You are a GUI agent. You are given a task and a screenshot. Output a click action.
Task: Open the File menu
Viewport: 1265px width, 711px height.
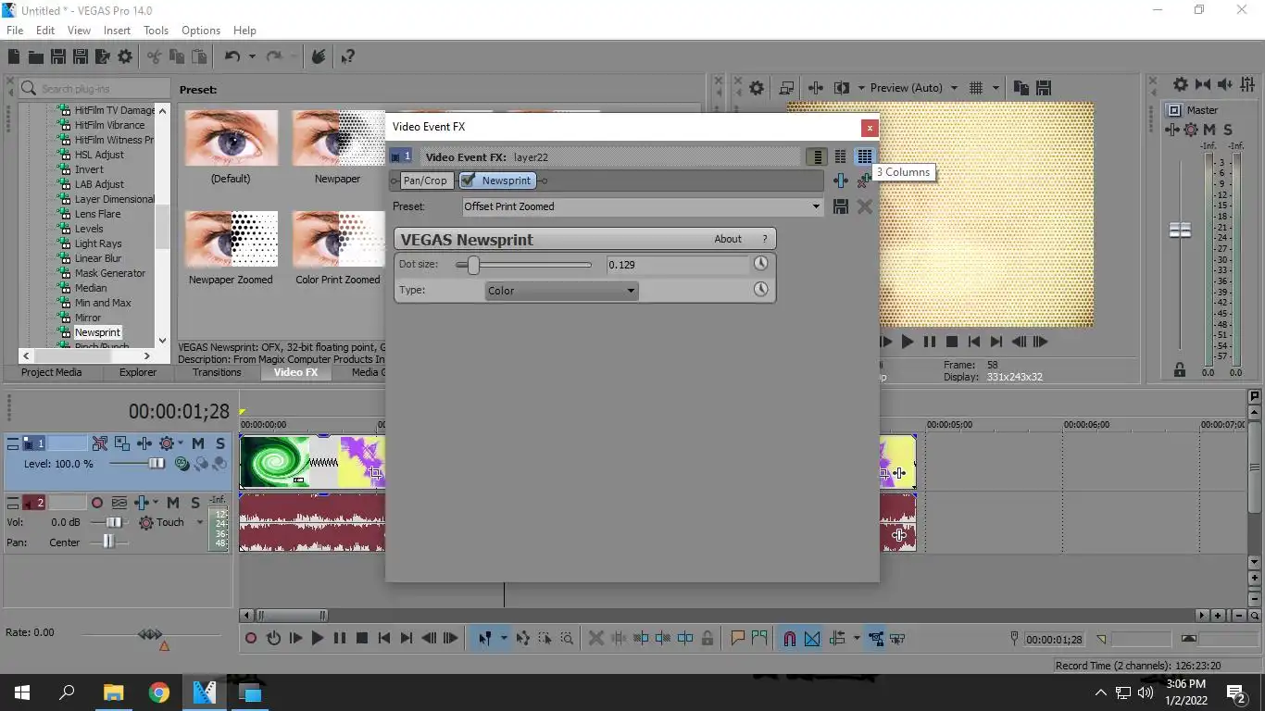coord(15,31)
